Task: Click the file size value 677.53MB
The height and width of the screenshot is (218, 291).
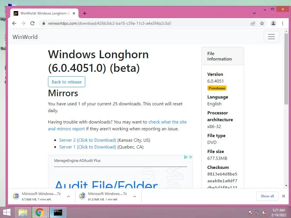Action: [x=217, y=158]
